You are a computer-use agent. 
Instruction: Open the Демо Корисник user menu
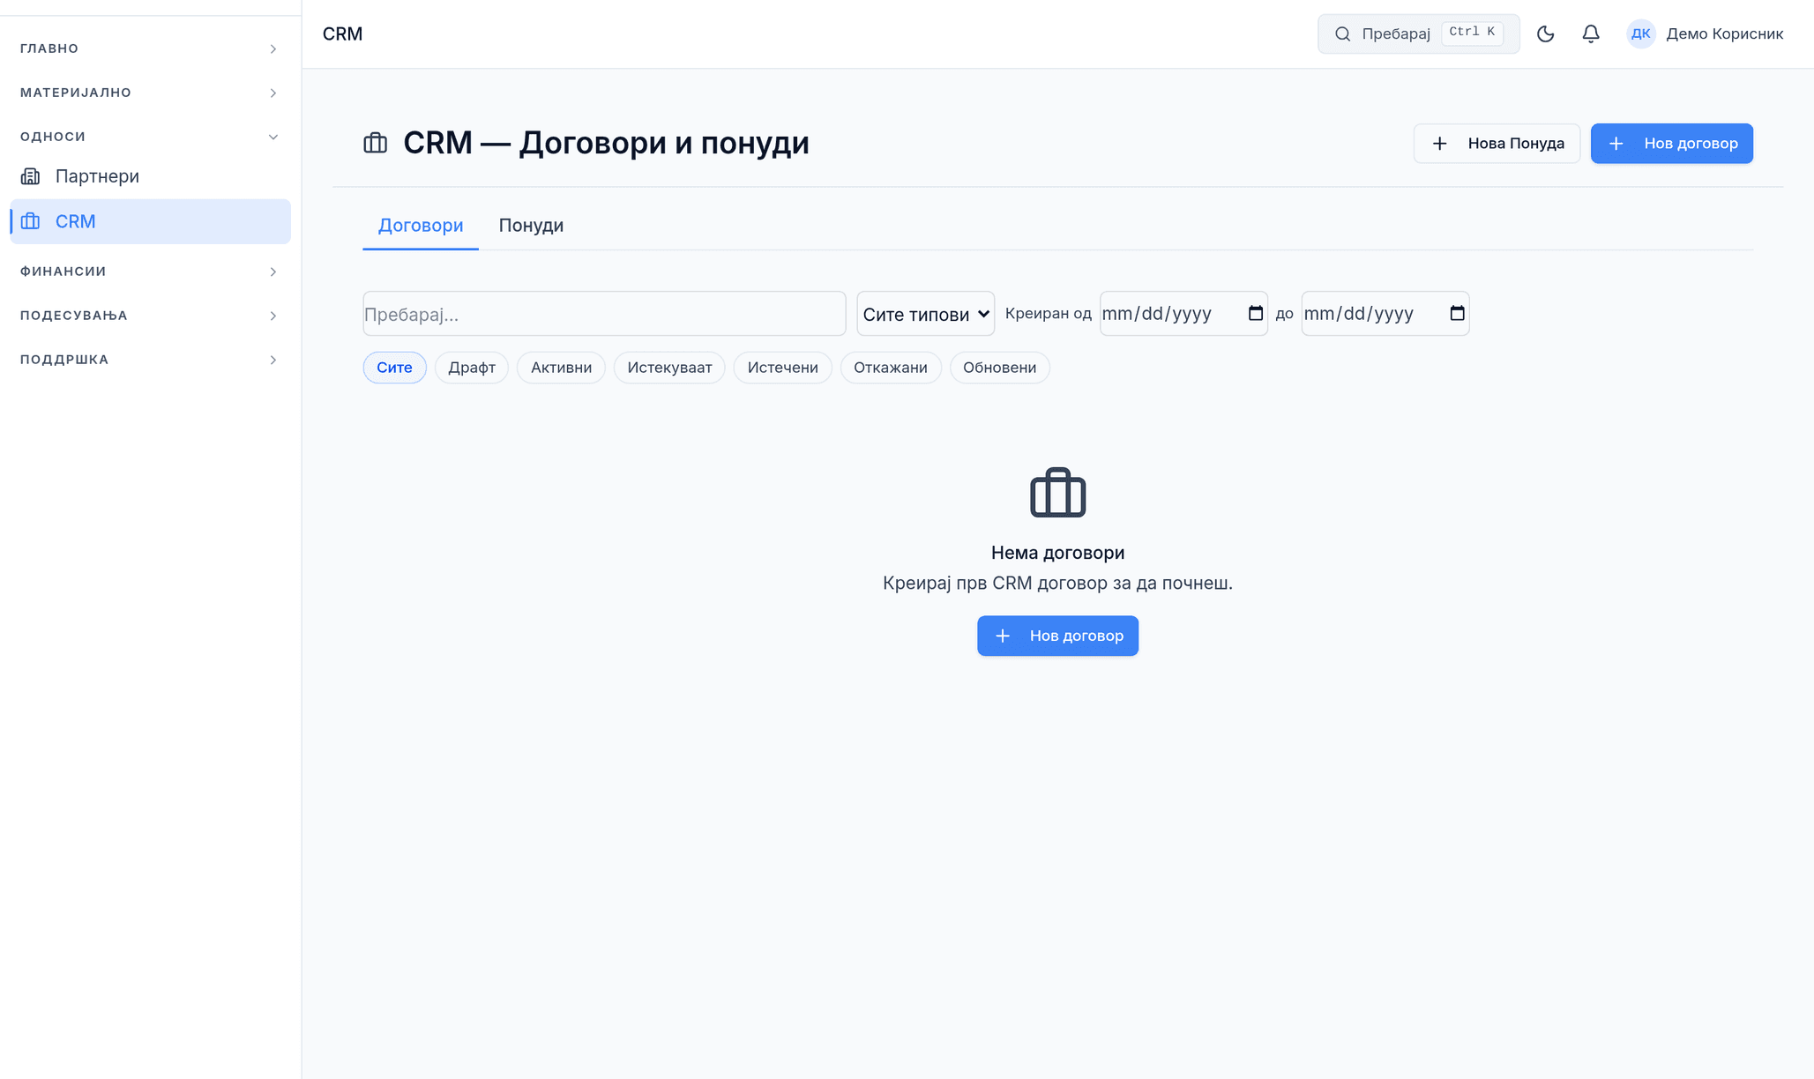point(1705,33)
